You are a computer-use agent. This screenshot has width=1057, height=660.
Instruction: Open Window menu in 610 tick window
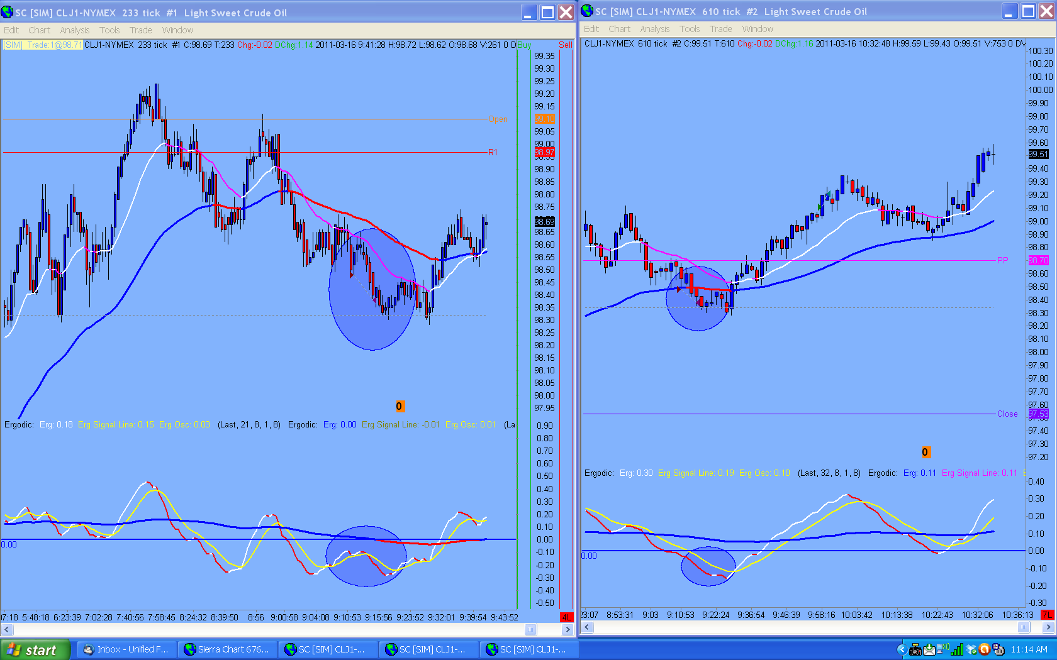point(758,29)
